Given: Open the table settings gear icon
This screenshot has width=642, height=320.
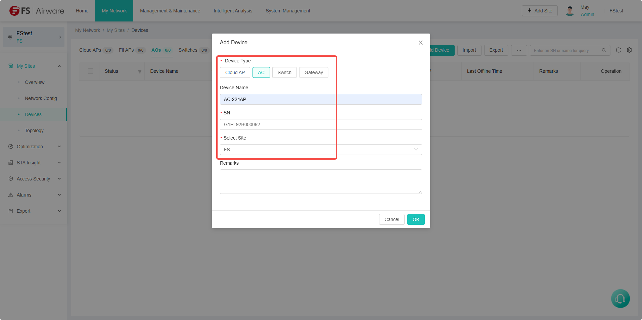Looking at the screenshot, I should pos(629,50).
